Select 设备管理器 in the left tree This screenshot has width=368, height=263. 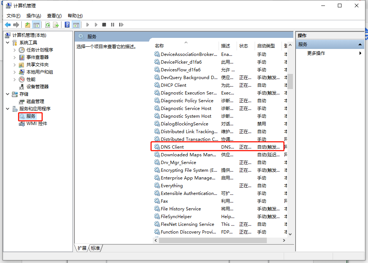(x=37, y=87)
